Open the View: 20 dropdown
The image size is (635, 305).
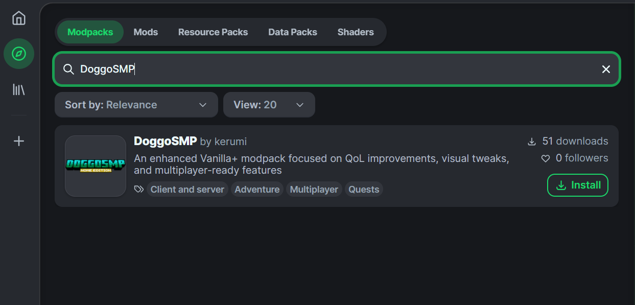[x=269, y=105]
